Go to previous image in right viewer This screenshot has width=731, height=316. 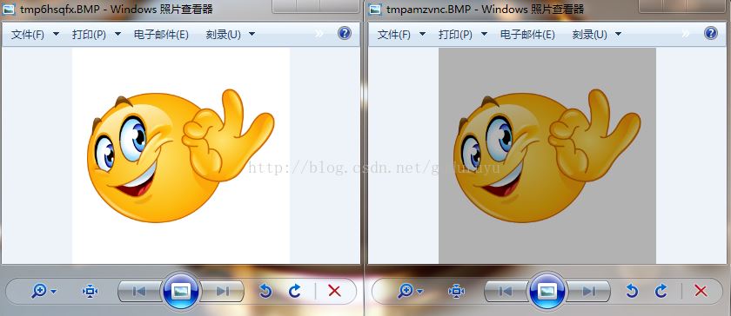tap(506, 292)
